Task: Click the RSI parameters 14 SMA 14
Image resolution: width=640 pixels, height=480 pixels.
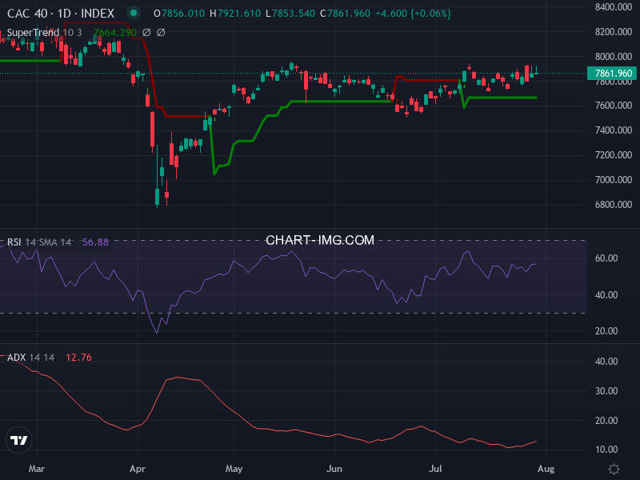Action: coord(48,242)
